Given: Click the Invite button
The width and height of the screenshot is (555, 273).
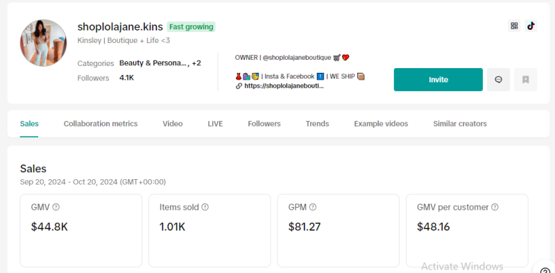Looking at the screenshot, I should [438, 79].
